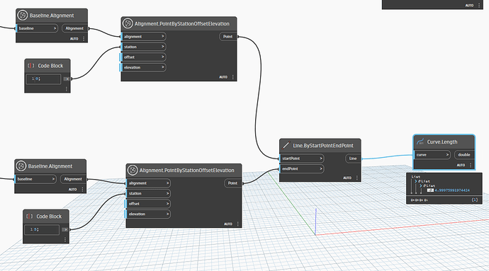The image size is (489, 271).
Task: Click the value 4.99975991974424 in the preview
Action: tap(452, 190)
